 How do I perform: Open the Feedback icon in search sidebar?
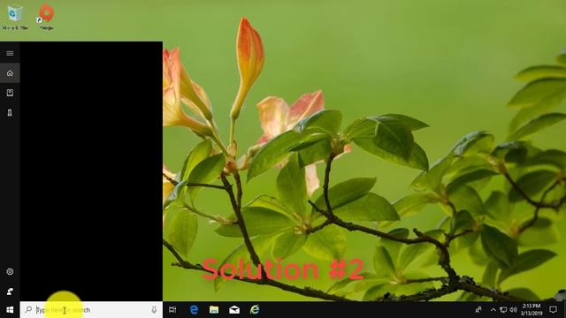click(x=10, y=291)
